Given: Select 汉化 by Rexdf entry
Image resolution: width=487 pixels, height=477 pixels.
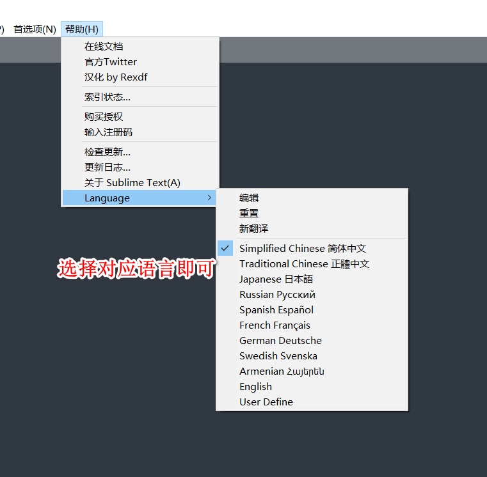Looking at the screenshot, I should pyautogui.click(x=140, y=77).
